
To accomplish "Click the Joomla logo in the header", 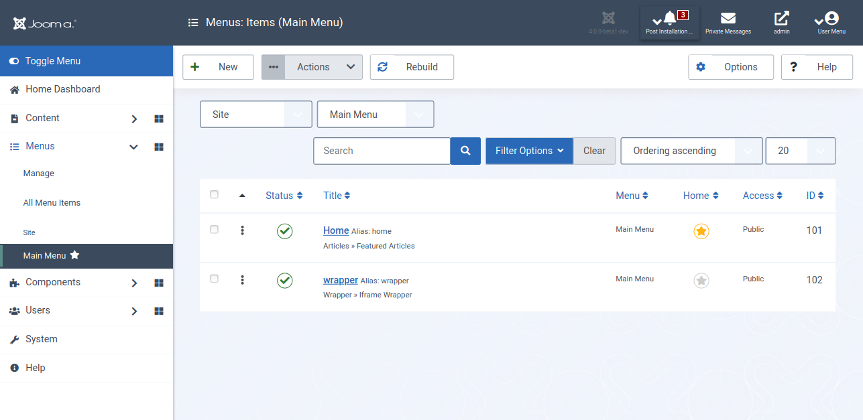I will click(x=44, y=23).
